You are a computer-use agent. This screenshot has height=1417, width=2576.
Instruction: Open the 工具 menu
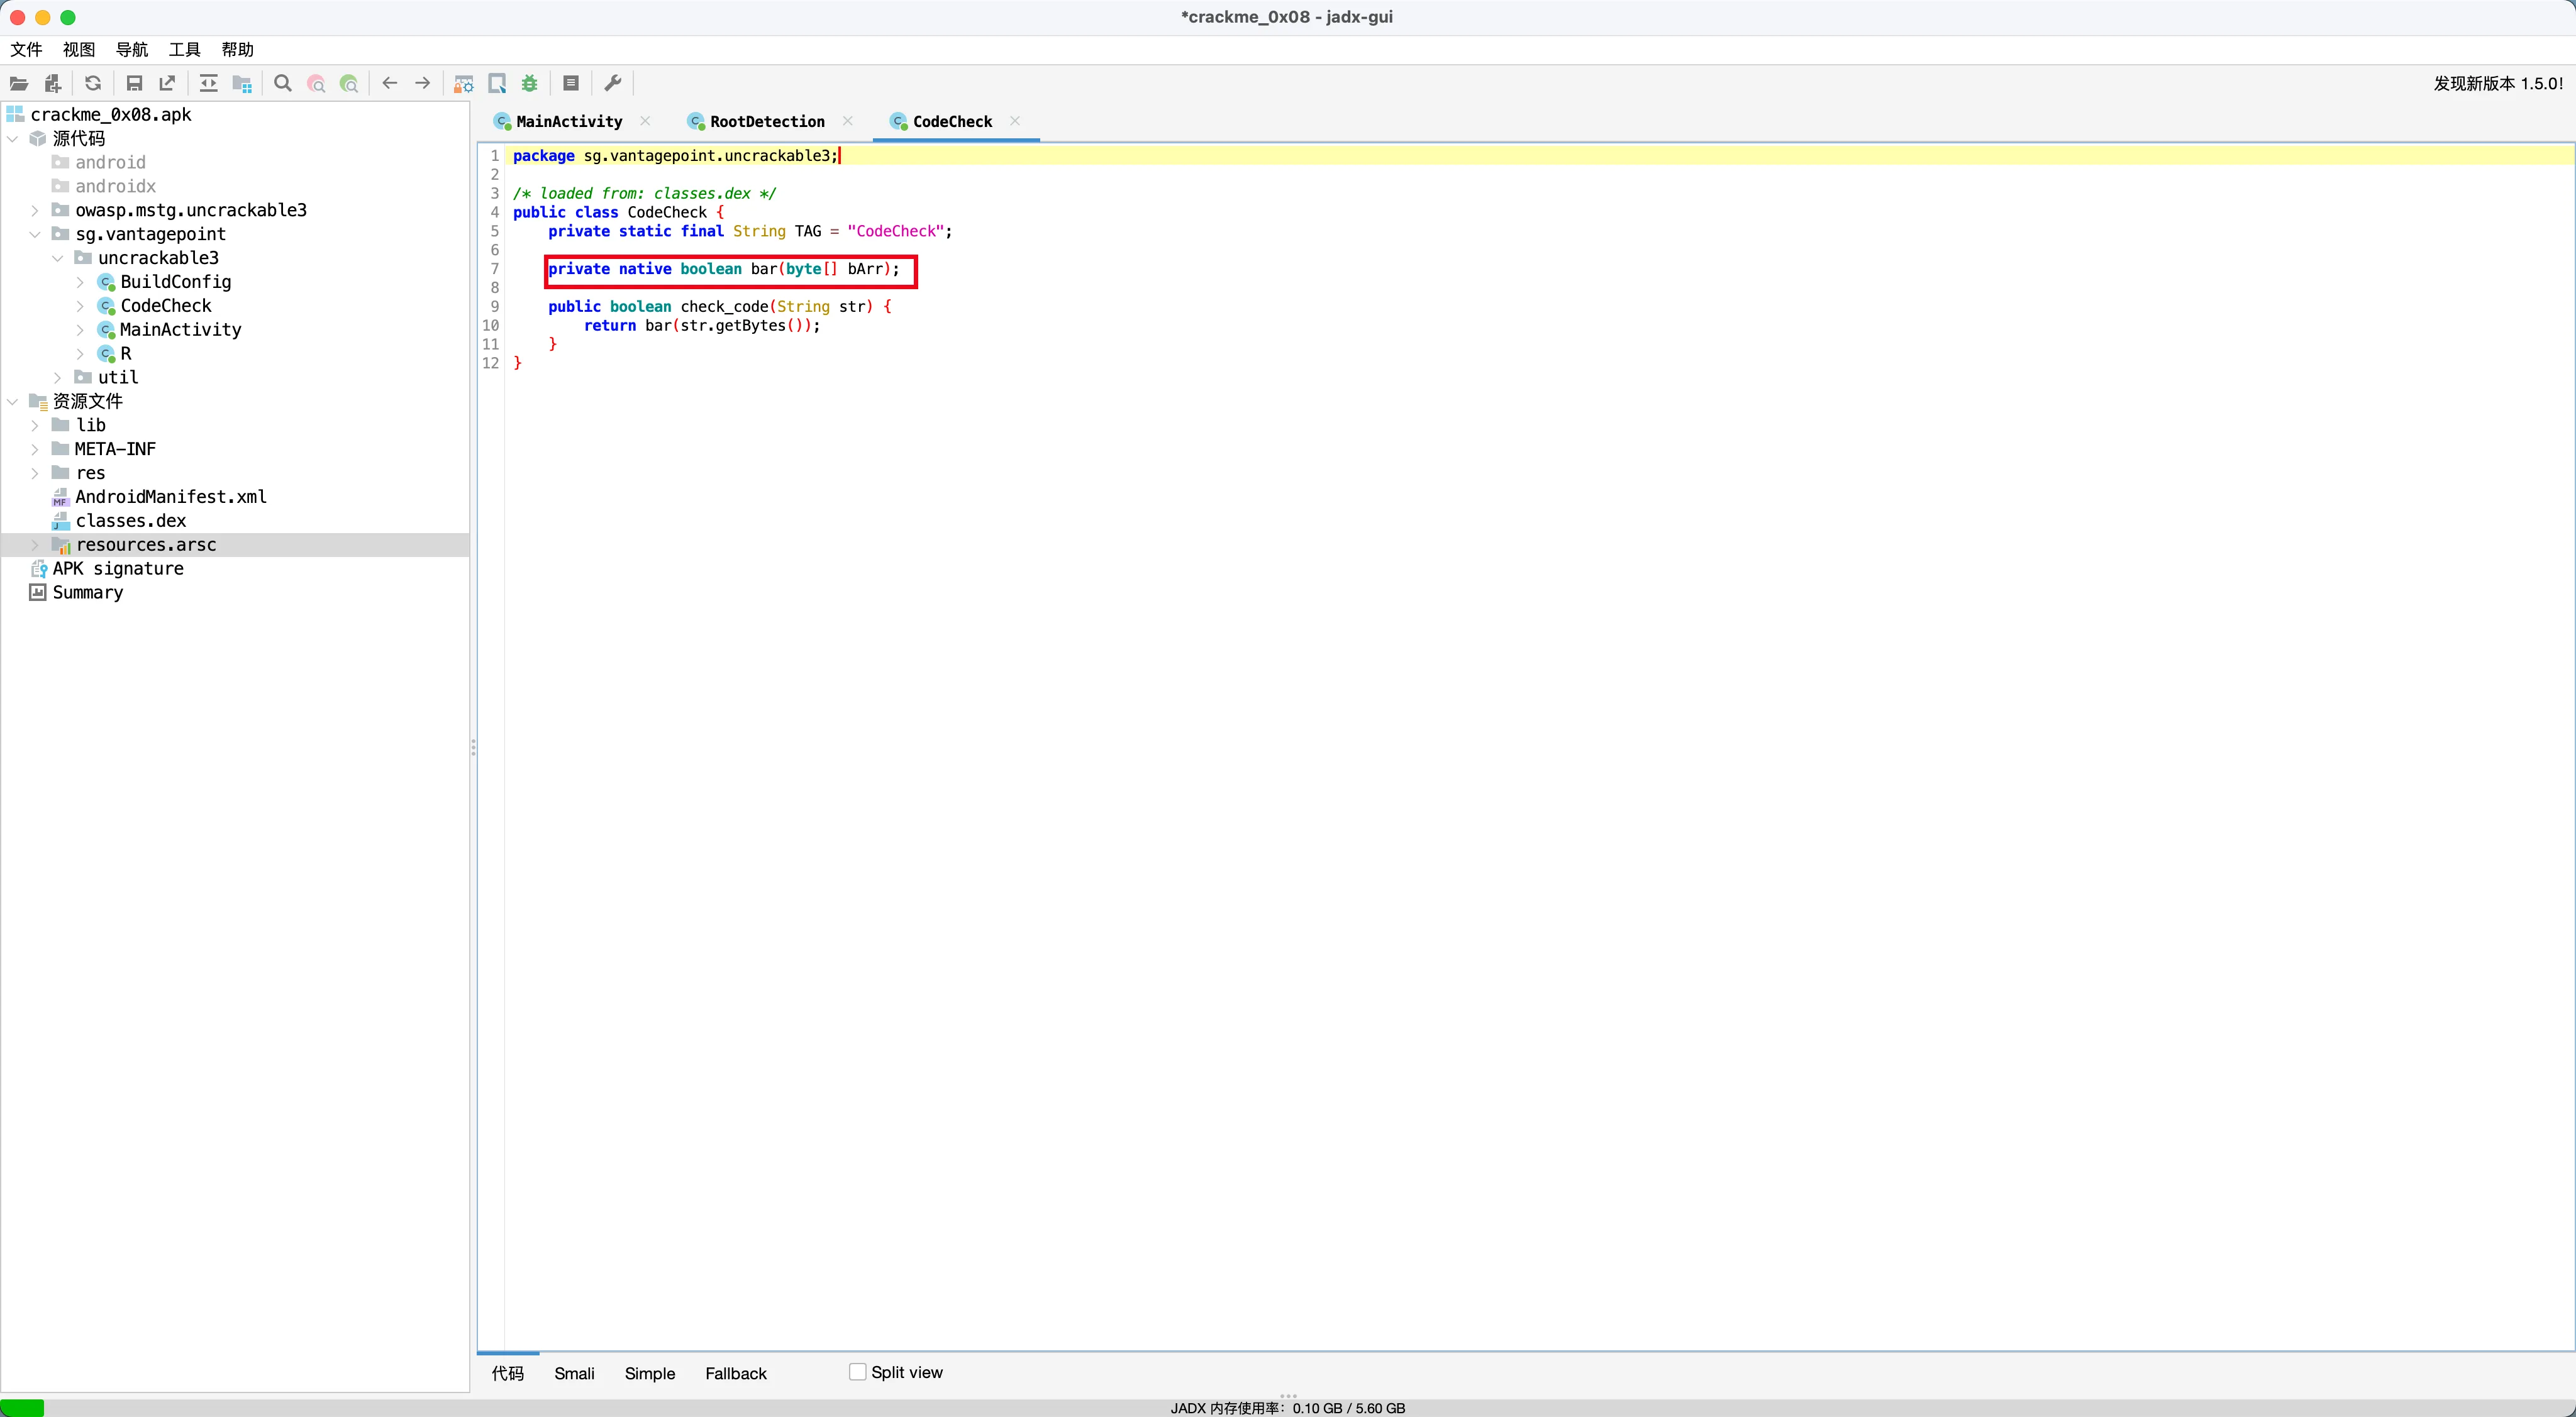(x=184, y=49)
